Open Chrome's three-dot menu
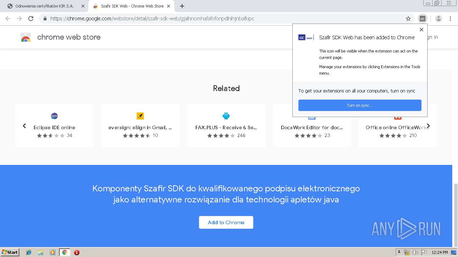 tap(450, 19)
